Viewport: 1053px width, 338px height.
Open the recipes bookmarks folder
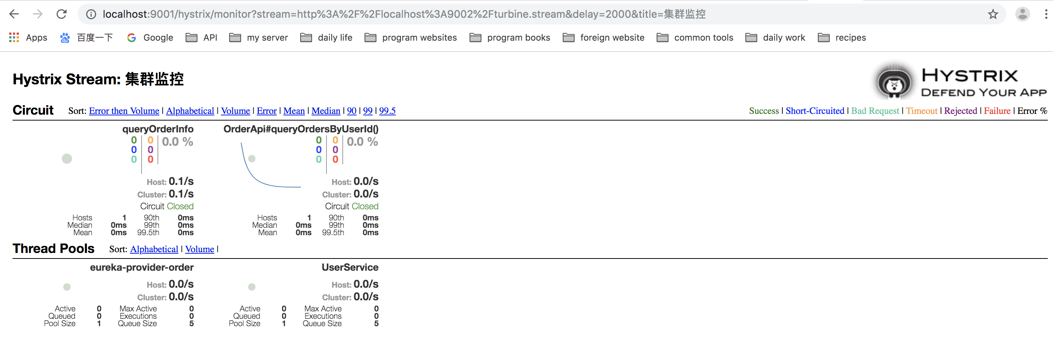tap(842, 38)
